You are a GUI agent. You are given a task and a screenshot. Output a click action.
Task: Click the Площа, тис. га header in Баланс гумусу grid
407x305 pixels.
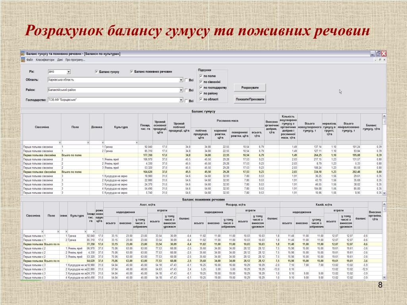tap(145, 127)
